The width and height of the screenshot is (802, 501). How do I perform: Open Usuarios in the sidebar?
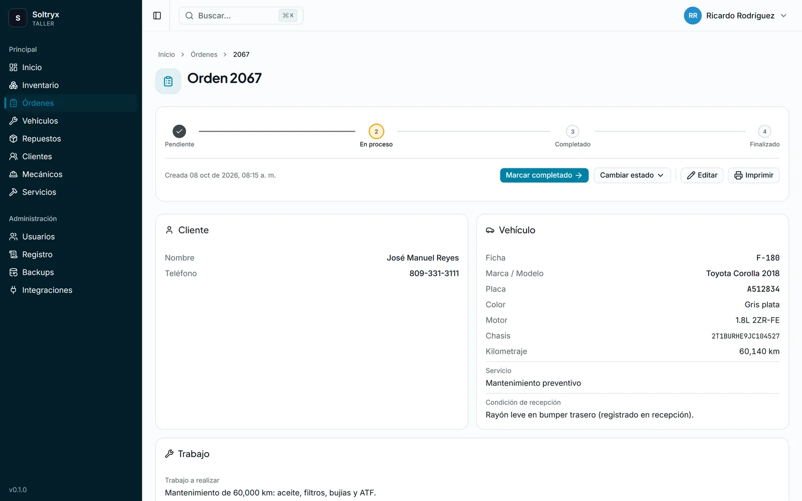71,236
